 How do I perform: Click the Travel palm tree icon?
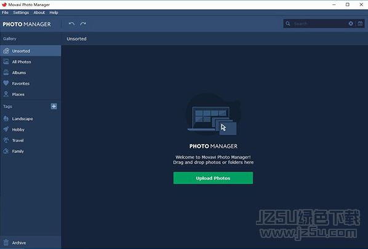click(x=6, y=140)
